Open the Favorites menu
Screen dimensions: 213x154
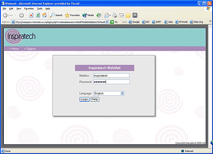click(x=29, y=9)
